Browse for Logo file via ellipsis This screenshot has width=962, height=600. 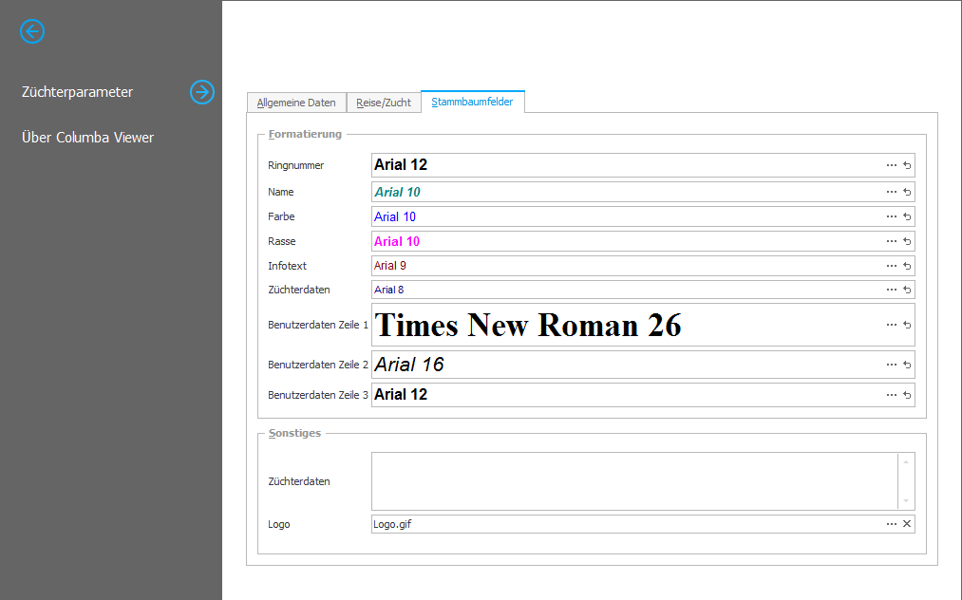click(x=891, y=524)
